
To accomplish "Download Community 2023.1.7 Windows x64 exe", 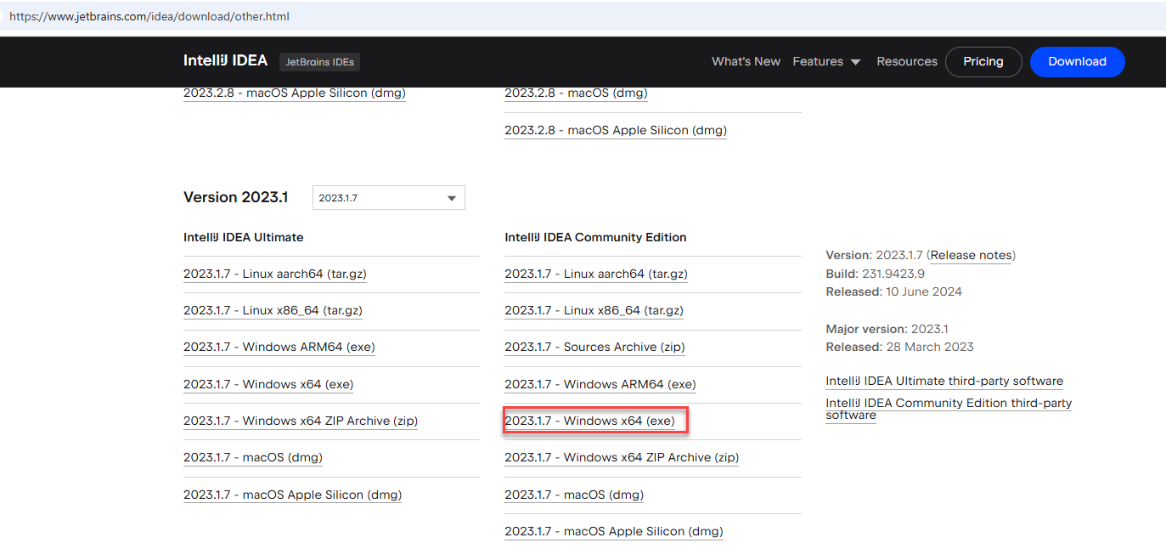I will pyautogui.click(x=589, y=421).
